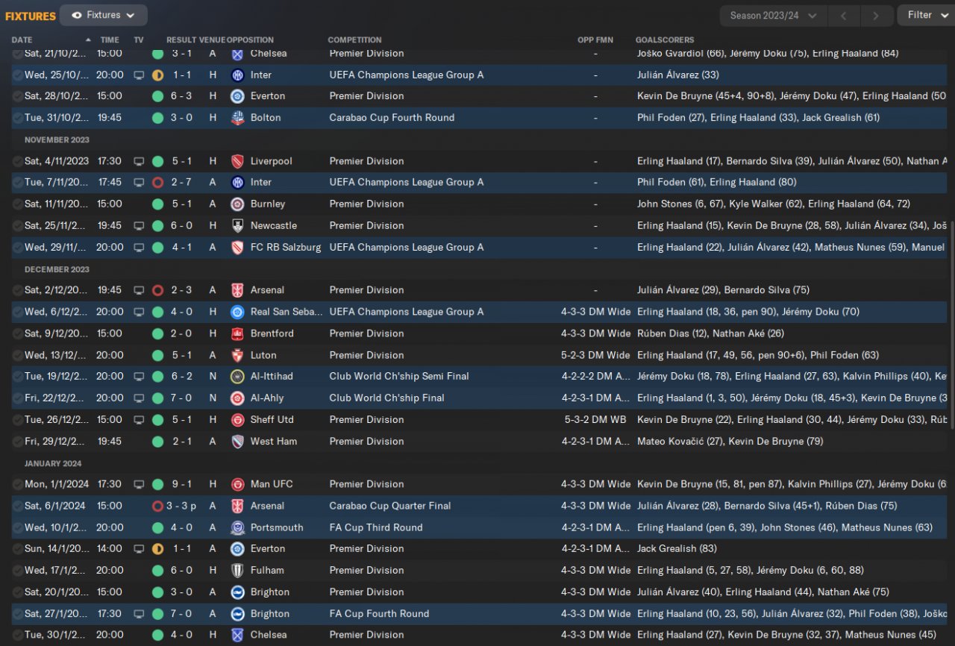Open the Fixtures view dropdown
955x646 pixels.
coord(104,15)
